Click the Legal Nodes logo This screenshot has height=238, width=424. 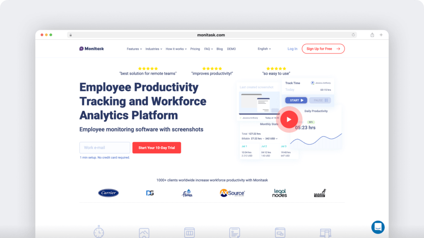coord(279,193)
